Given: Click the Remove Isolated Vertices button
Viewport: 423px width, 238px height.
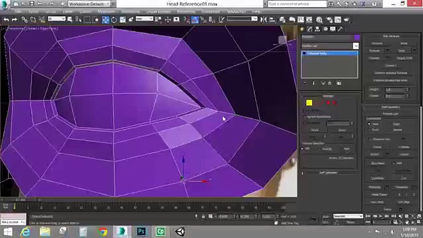Looking at the screenshot, I should [x=391, y=73].
